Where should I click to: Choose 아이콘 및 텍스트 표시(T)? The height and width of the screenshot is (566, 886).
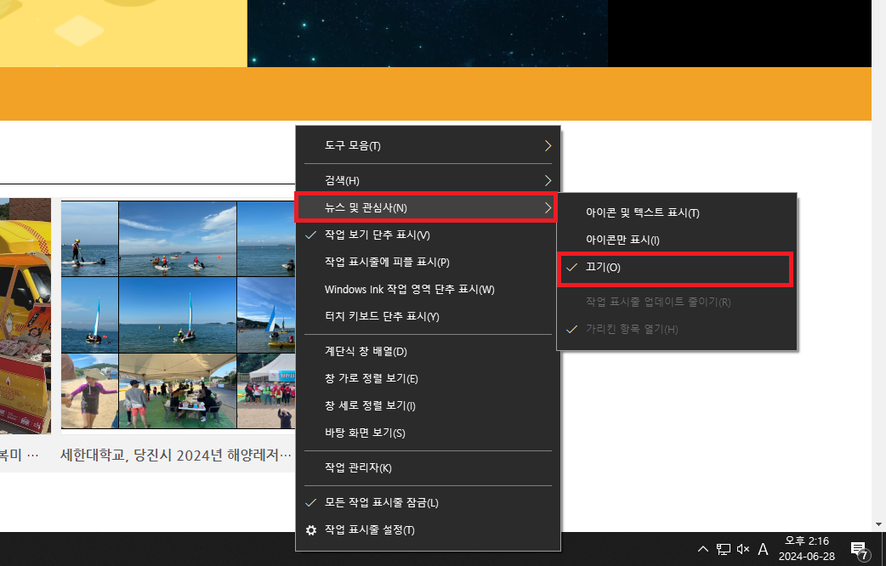point(642,212)
